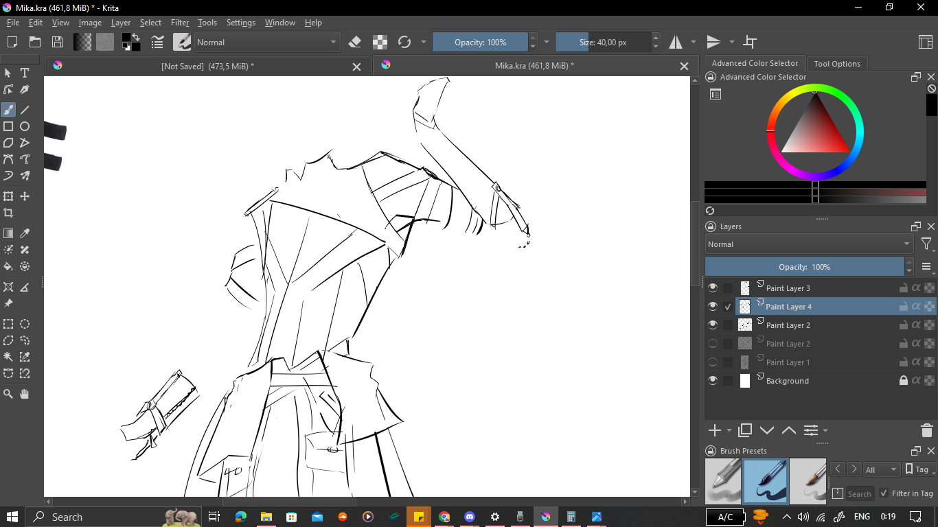This screenshot has height=527, width=938.
Task: Expand the All brush tag dropdown
Action: 882,470
